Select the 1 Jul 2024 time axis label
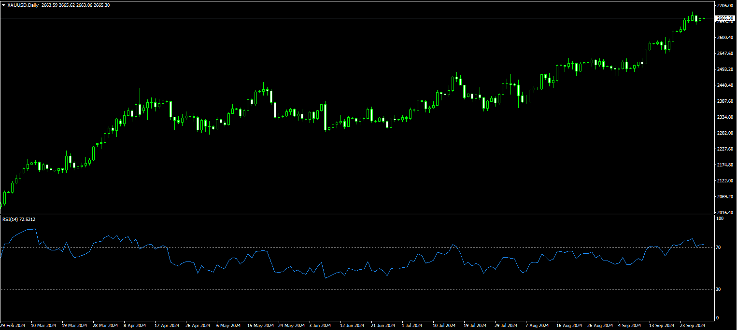This screenshot has height=330, width=737. 412,326
